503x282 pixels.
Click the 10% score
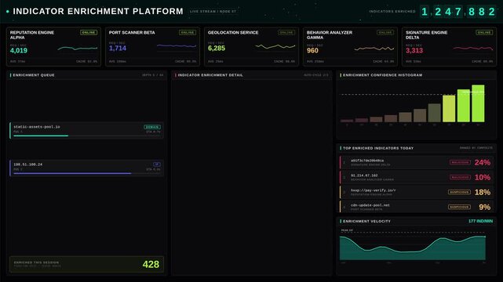[483, 177]
